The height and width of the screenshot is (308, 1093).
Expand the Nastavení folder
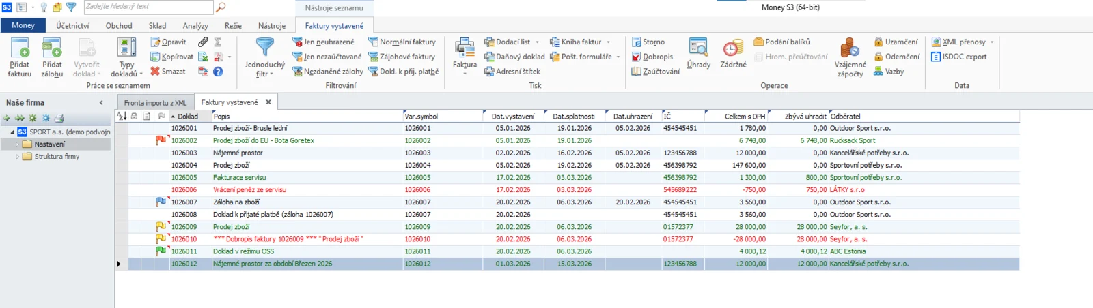click(18, 144)
